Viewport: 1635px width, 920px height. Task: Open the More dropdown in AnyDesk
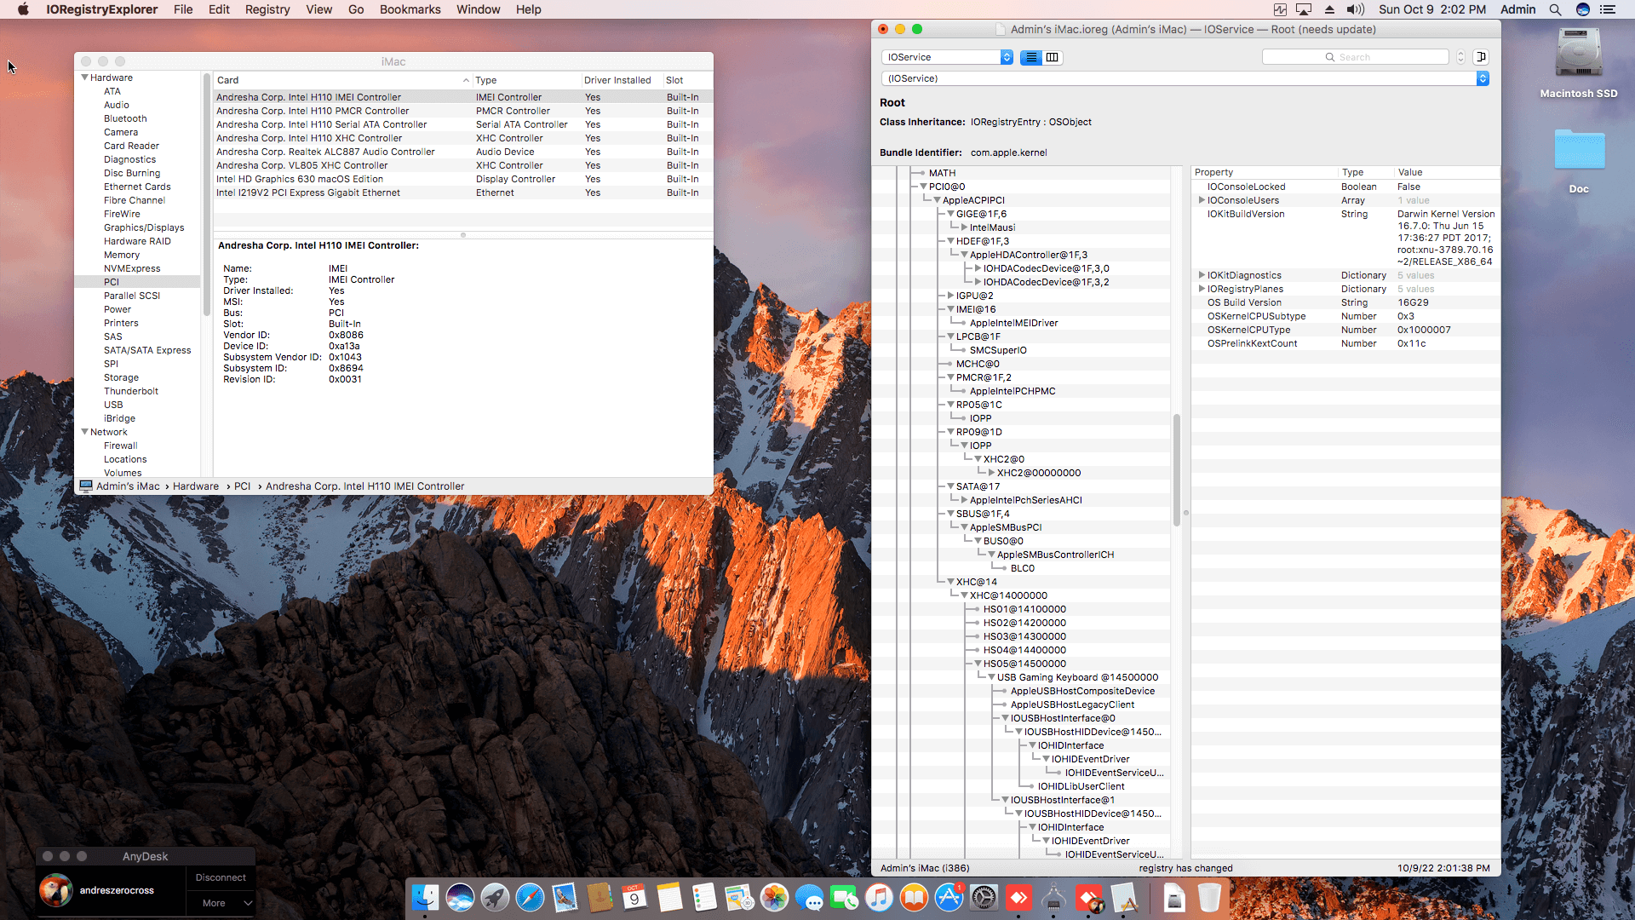pyautogui.click(x=221, y=903)
